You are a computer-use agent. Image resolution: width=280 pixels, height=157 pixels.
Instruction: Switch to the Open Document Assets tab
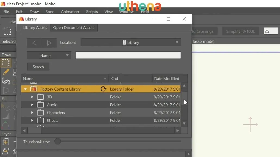(74, 28)
